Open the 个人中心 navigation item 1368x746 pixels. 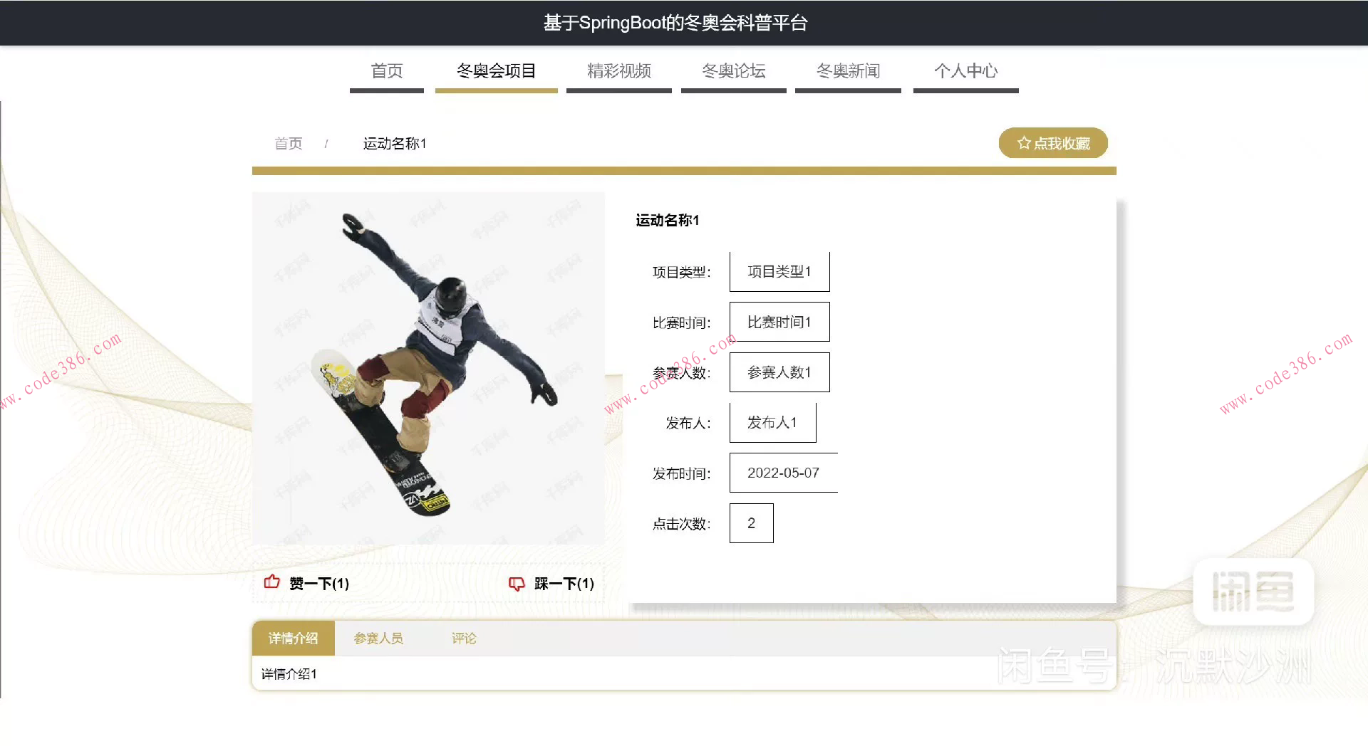tap(965, 71)
